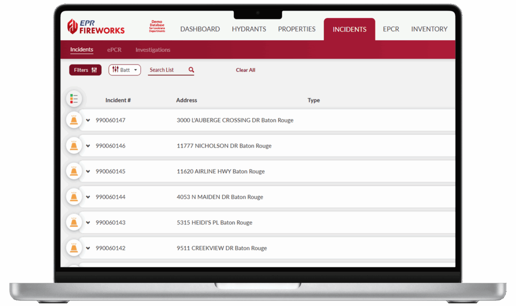This screenshot has height=306, width=516.
Task: Focus the Search List input field
Action: (x=167, y=70)
